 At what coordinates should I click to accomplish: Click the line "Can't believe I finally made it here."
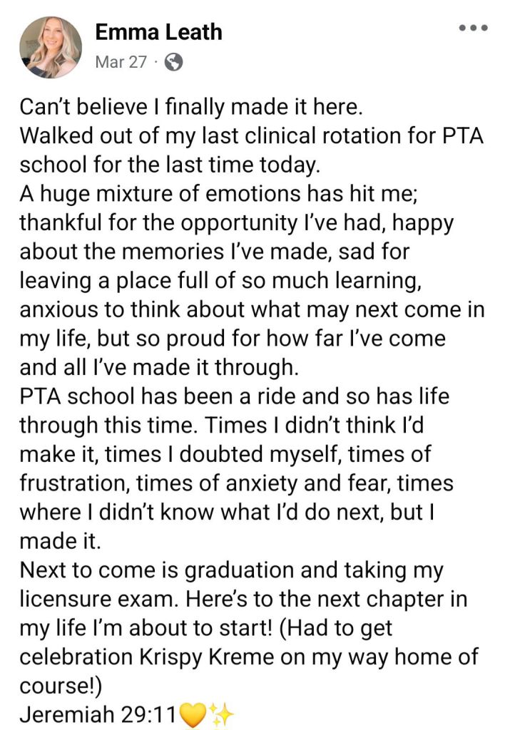(x=191, y=108)
